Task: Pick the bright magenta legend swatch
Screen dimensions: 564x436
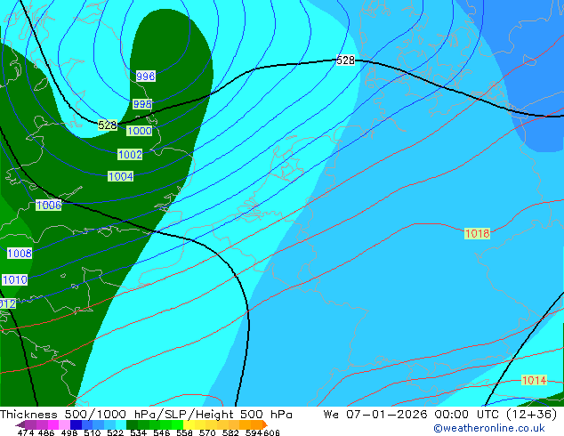Action: click(53, 424)
